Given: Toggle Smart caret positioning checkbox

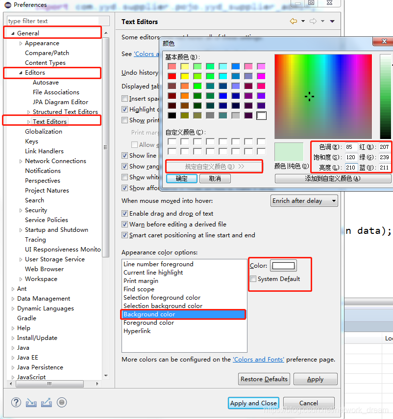Looking at the screenshot, I should click(x=124, y=235).
